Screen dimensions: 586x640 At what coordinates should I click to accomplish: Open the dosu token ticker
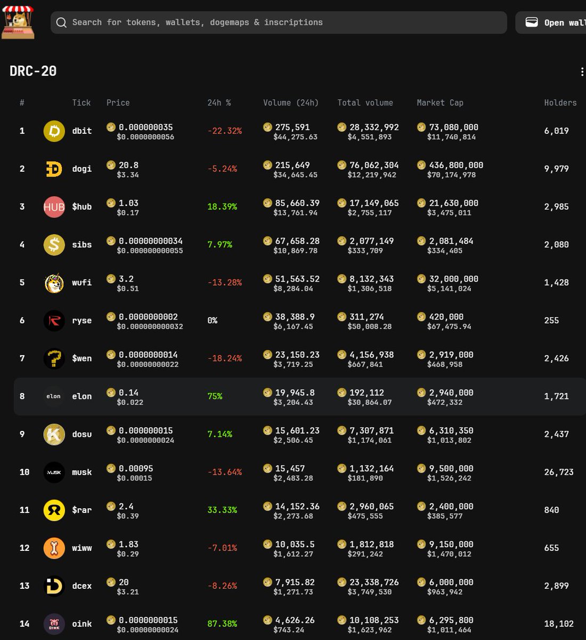coord(82,434)
